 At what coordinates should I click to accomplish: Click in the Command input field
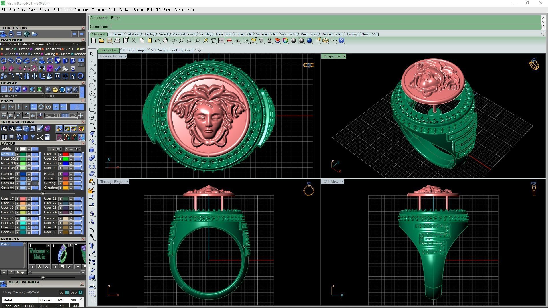tap(325, 27)
